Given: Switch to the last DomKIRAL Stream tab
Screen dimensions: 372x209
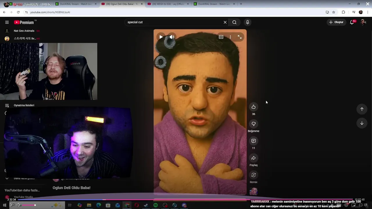Looking at the screenshot, I should pyautogui.click(x=214, y=4).
